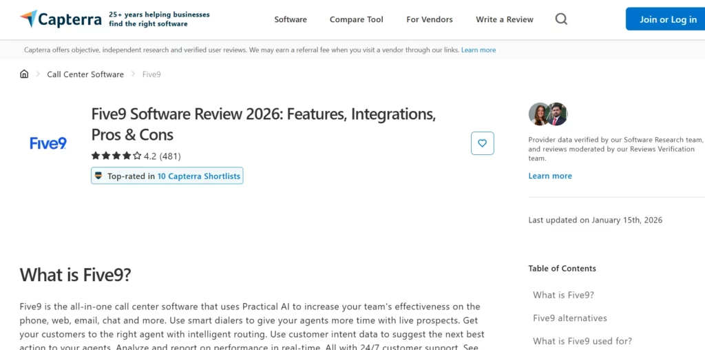Click the Five9 Software Review 2026 title
The height and width of the screenshot is (350, 705).
point(264,124)
